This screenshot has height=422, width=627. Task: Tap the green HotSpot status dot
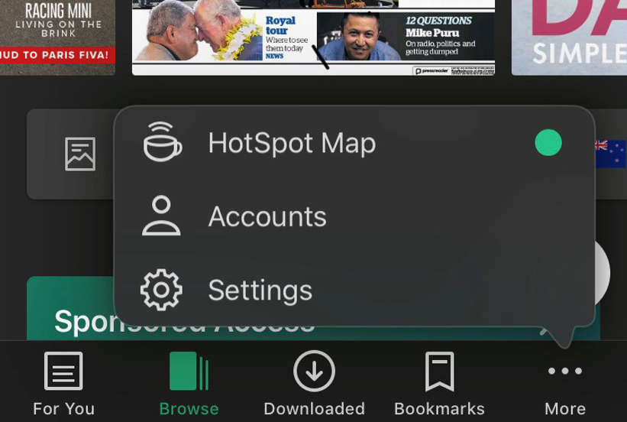pyautogui.click(x=548, y=142)
